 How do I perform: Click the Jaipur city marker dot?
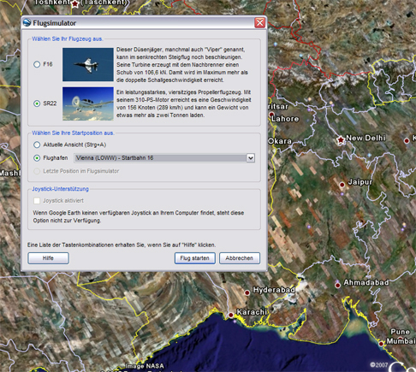tap(342, 185)
